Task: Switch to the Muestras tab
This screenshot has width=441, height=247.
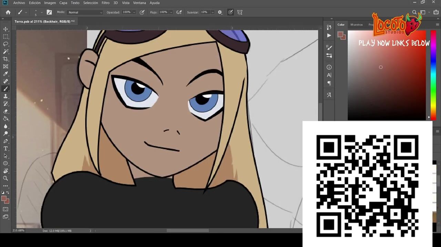Action: (357, 24)
